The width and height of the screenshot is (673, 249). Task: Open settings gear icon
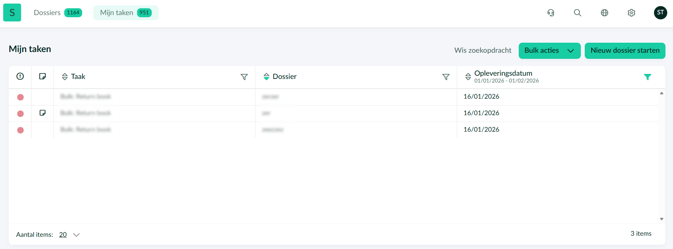(x=631, y=13)
